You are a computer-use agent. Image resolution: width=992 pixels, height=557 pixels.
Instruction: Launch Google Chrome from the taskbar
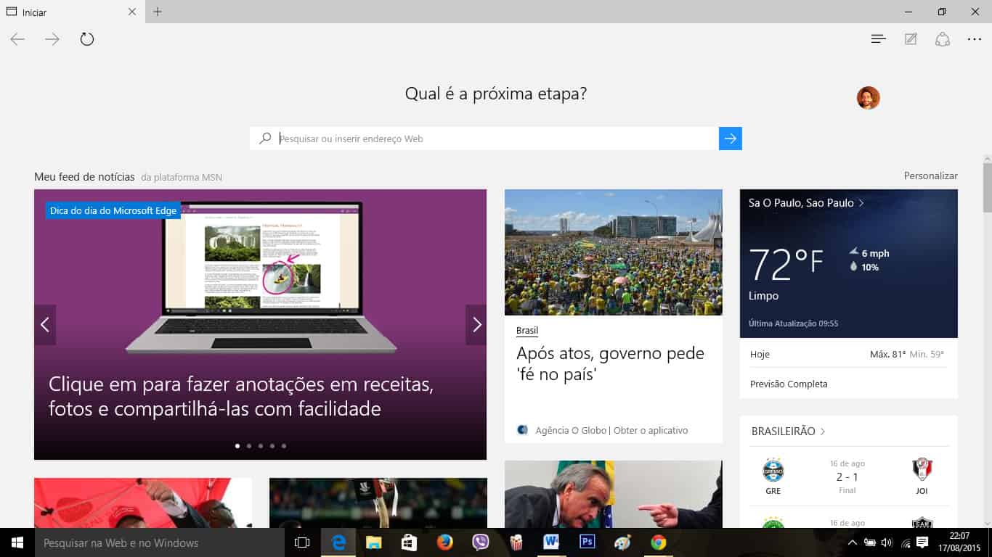click(x=658, y=542)
